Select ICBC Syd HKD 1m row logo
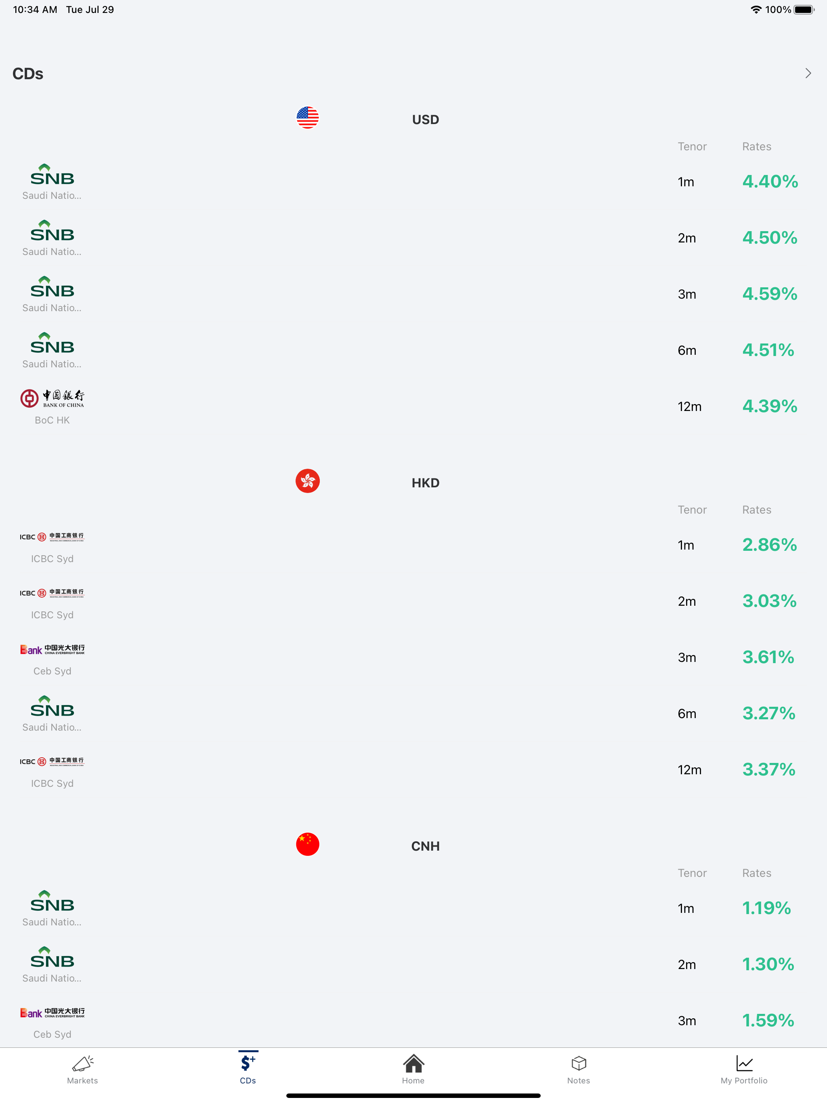827x1104 pixels. coord(52,537)
